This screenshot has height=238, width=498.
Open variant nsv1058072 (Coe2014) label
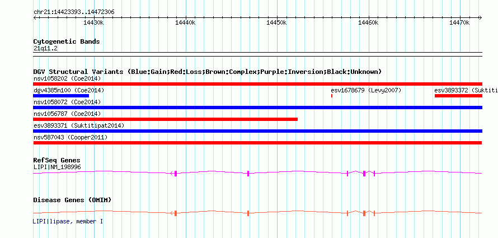(67, 102)
